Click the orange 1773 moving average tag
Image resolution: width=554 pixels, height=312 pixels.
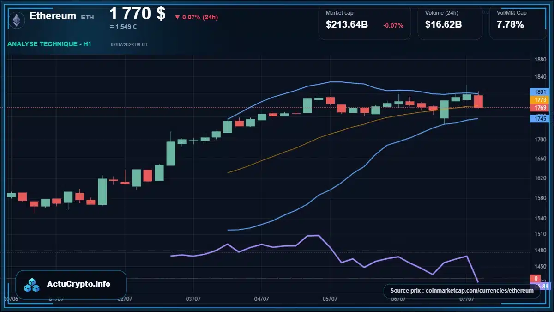click(539, 99)
